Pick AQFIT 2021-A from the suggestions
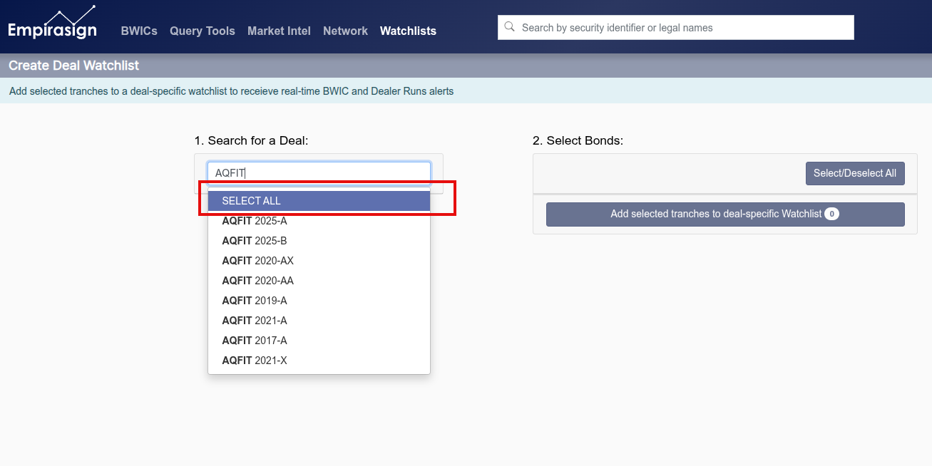This screenshot has width=932, height=466. [x=319, y=321]
